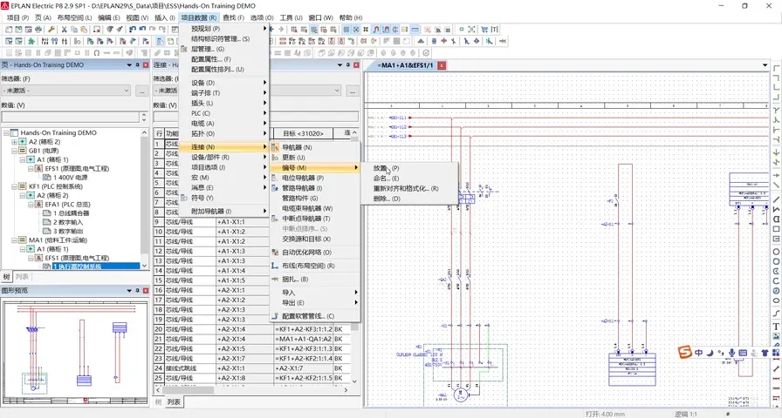Click the connections filter ... button
Image resolution: width=782 pixels, height=418 pixels.
(353, 91)
